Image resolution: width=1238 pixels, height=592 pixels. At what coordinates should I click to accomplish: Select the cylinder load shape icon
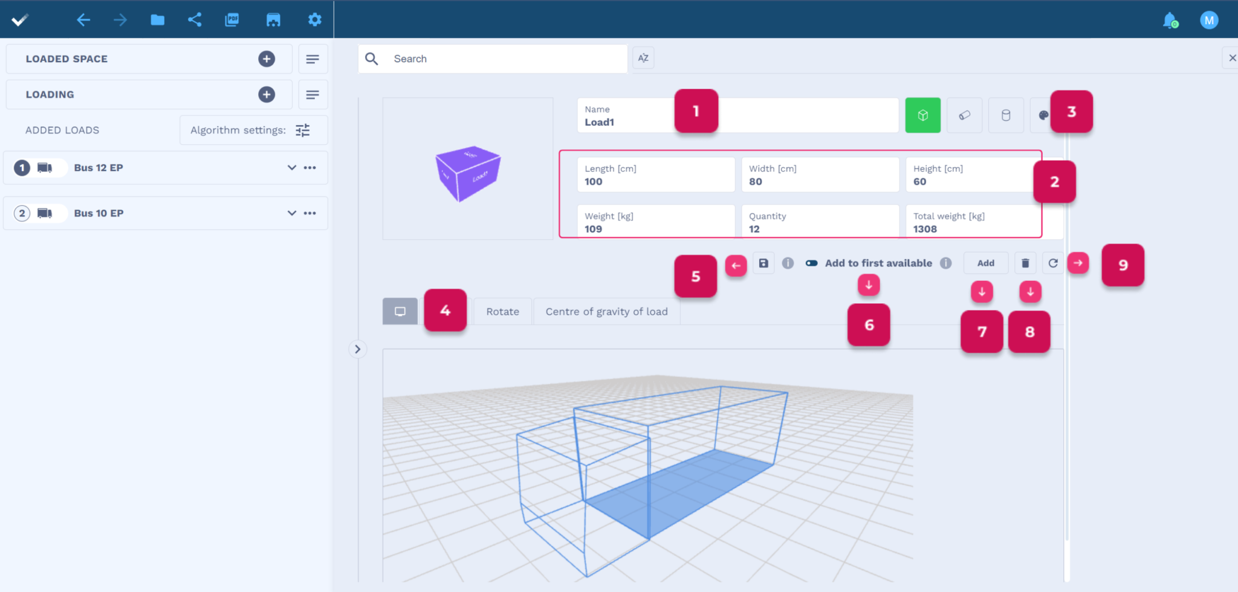pyautogui.click(x=1006, y=115)
